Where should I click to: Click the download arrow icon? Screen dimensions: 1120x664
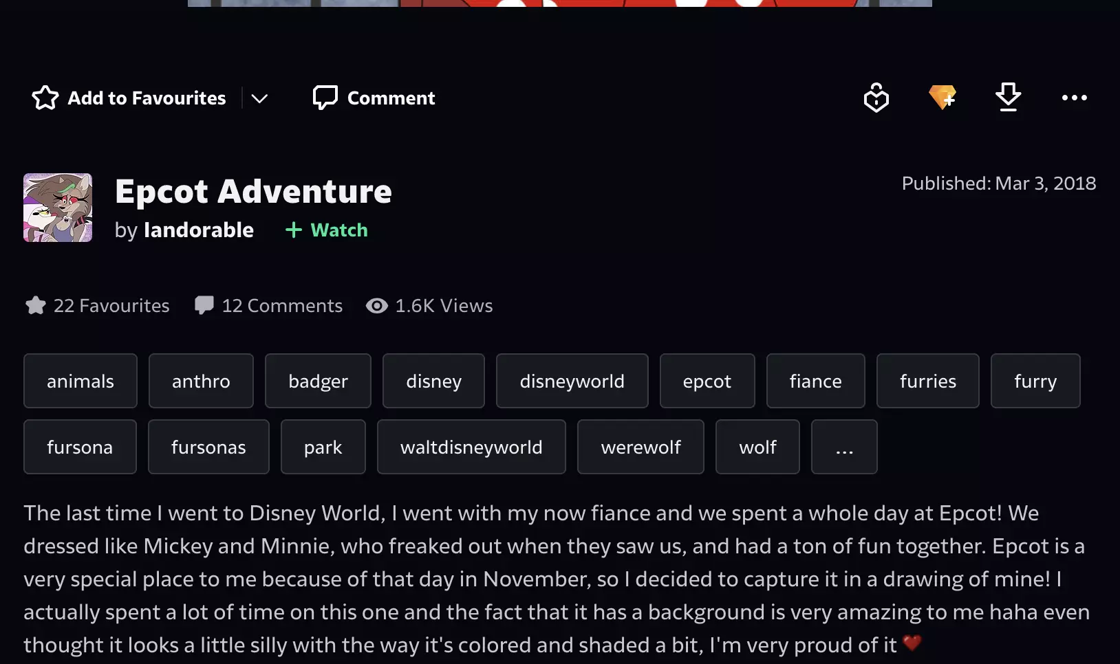(1009, 98)
